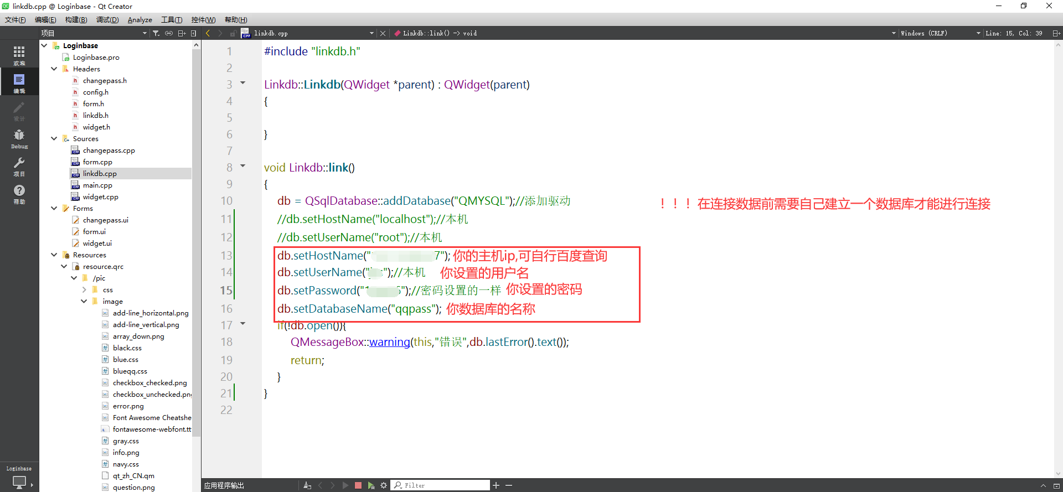Open the 控件(W) menu
Screen dimensions: 1063x492
point(203,20)
